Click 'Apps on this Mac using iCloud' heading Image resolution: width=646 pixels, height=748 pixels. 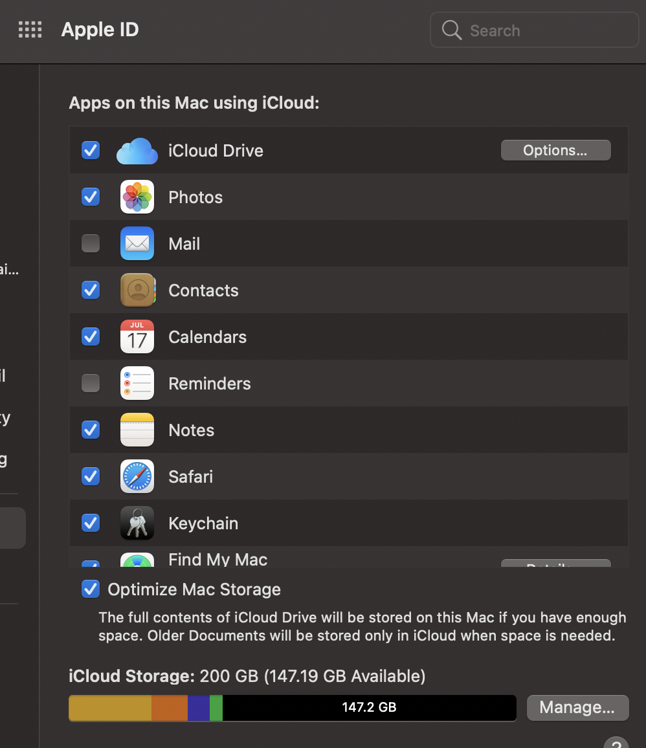pyautogui.click(x=194, y=103)
